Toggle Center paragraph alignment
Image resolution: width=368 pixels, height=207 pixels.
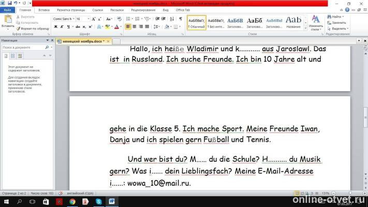pos(135,27)
